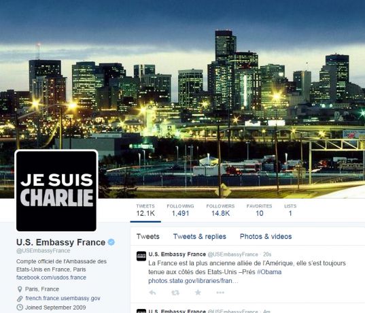Image resolution: width=365 pixels, height=313 pixels.
Task: Reply to the Obama tweet
Action: tap(153, 293)
